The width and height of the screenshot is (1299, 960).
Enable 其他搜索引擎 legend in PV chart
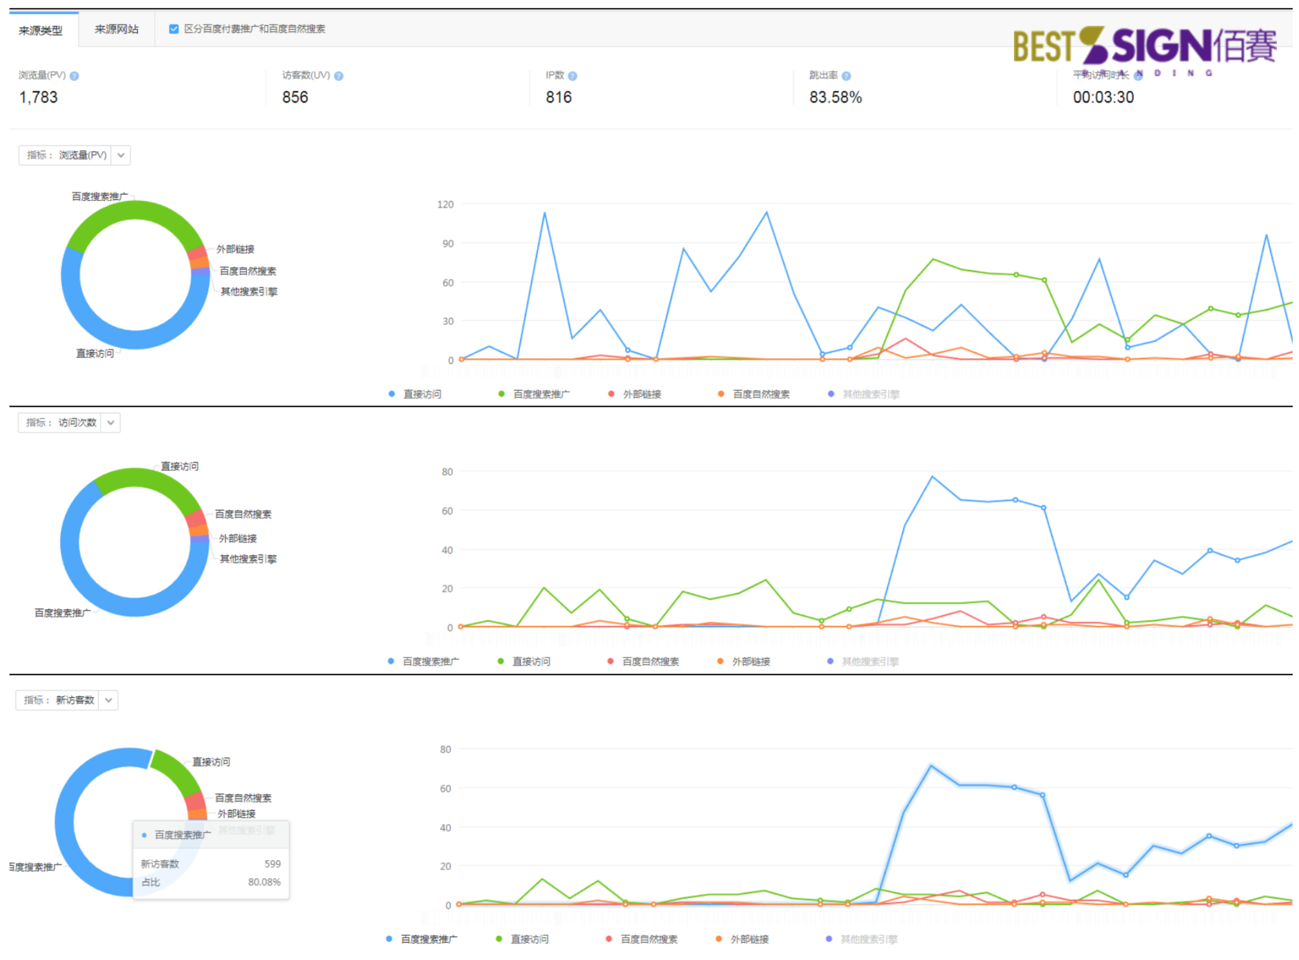(865, 395)
